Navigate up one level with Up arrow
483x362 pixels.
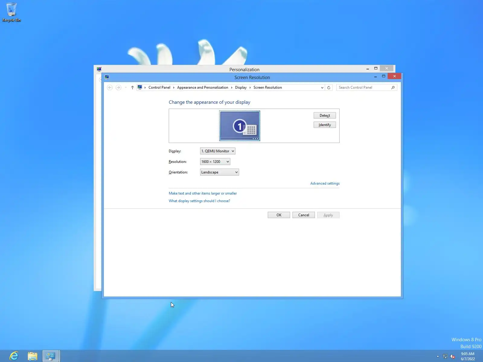(x=132, y=87)
